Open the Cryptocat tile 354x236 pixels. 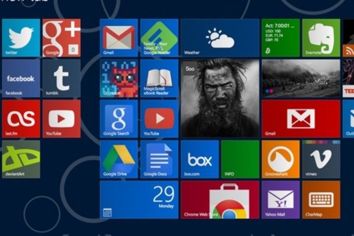click(x=119, y=78)
